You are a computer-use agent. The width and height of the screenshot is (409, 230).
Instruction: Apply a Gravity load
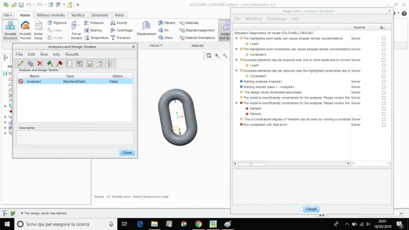point(119,23)
